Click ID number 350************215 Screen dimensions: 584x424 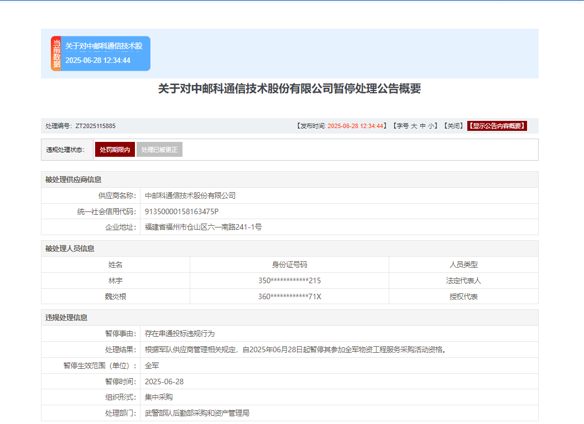click(289, 281)
